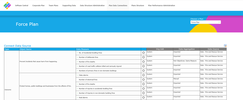Click the export icon above the Data Source column
243x100 pixels.
click(x=225, y=46)
